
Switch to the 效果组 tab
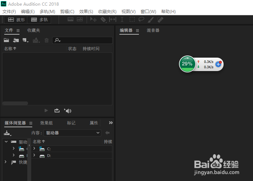(x=46, y=123)
